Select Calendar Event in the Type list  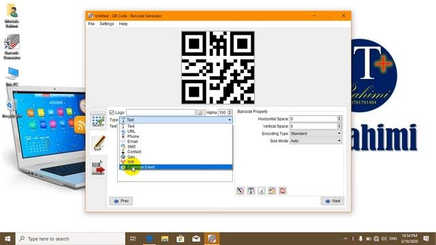[x=175, y=167]
